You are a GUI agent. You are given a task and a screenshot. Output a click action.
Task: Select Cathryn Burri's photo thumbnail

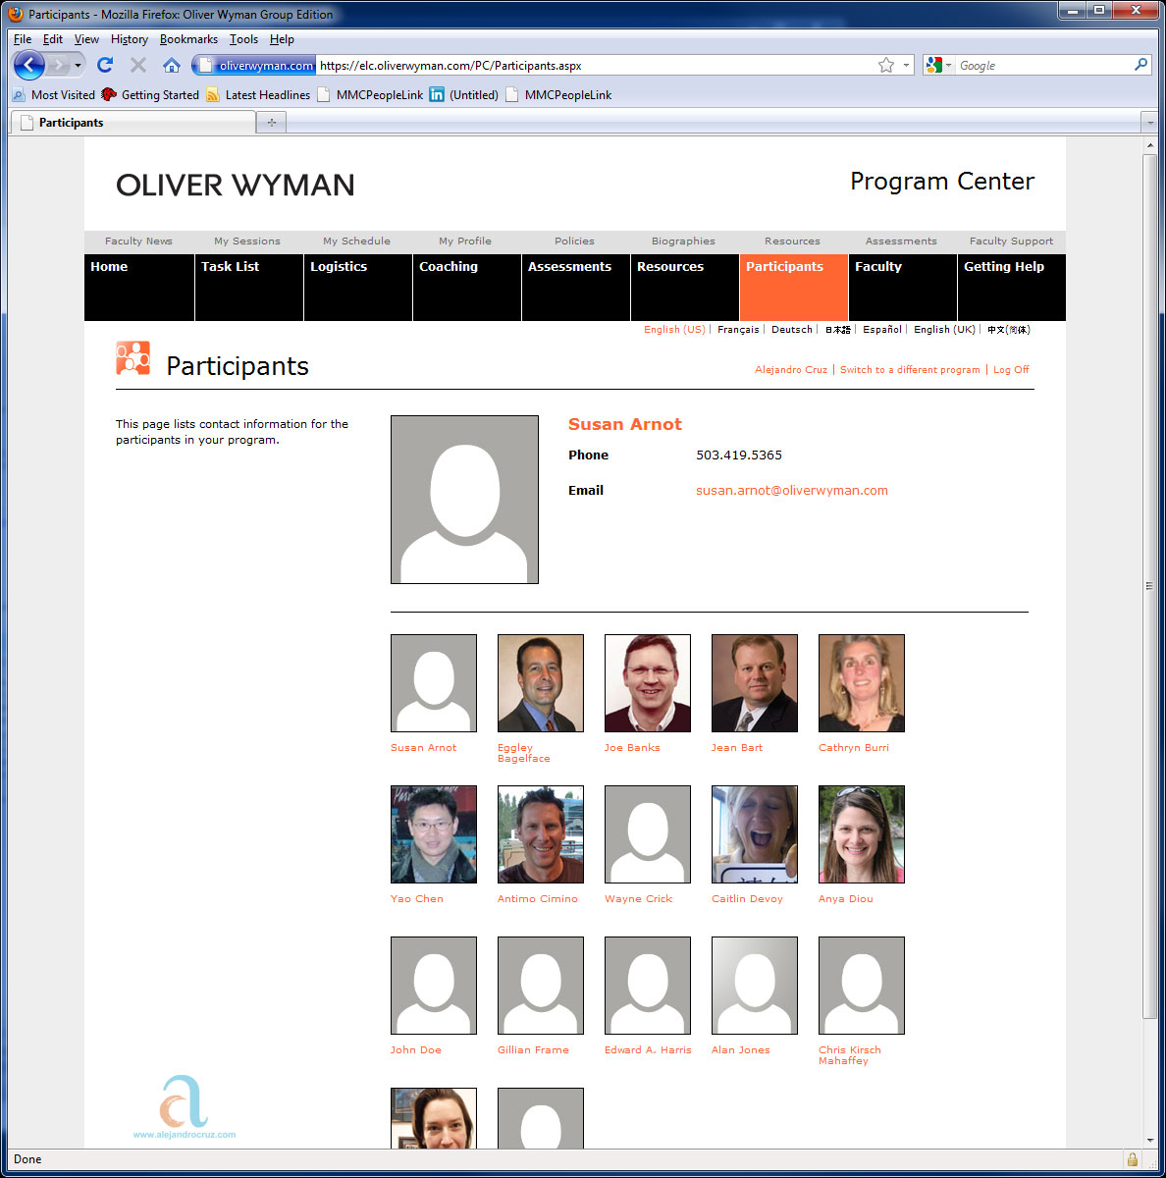pos(862,683)
